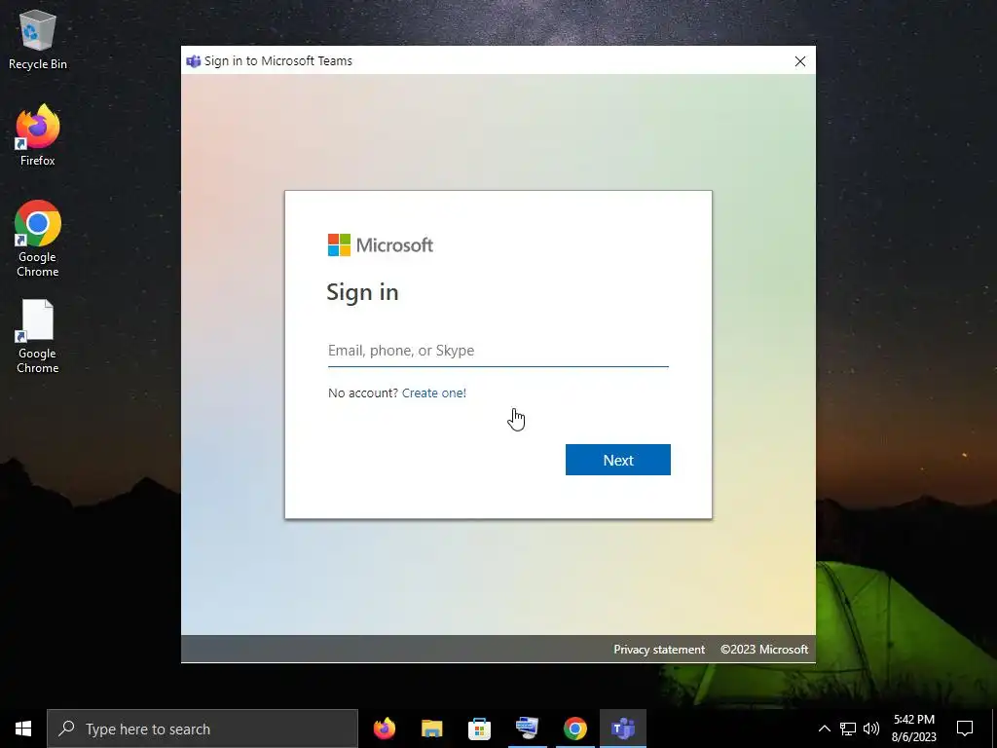Show hidden system tray icons
This screenshot has height=748, width=997.
click(824, 729)
